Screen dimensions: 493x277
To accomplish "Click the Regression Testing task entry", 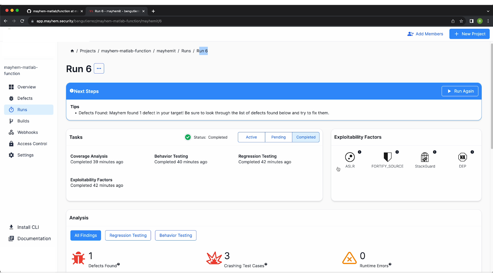I will pos(265,159).
